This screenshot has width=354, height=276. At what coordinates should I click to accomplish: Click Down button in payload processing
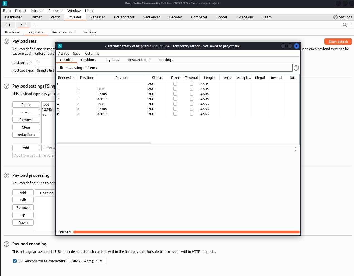tap(23, 223)
